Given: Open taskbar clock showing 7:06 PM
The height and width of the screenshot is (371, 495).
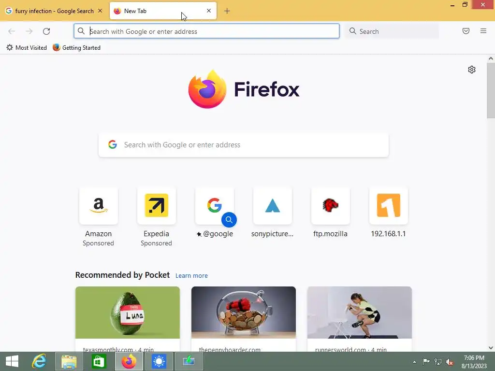Looking at the screenshot, I should [x=474, y=362].
